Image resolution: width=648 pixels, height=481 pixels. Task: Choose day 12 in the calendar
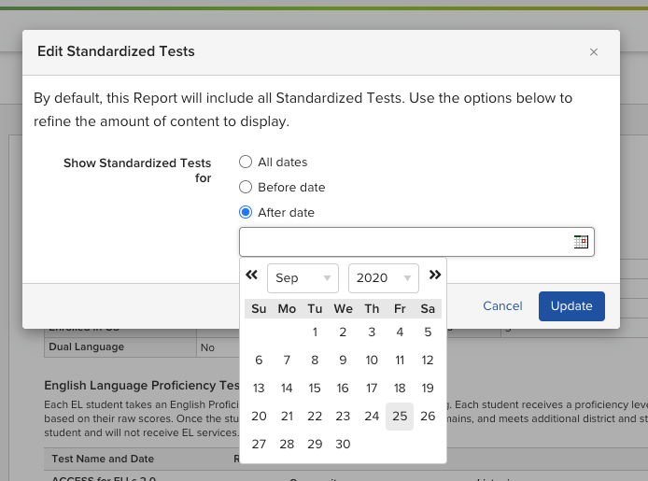click(x=428, y=360)
